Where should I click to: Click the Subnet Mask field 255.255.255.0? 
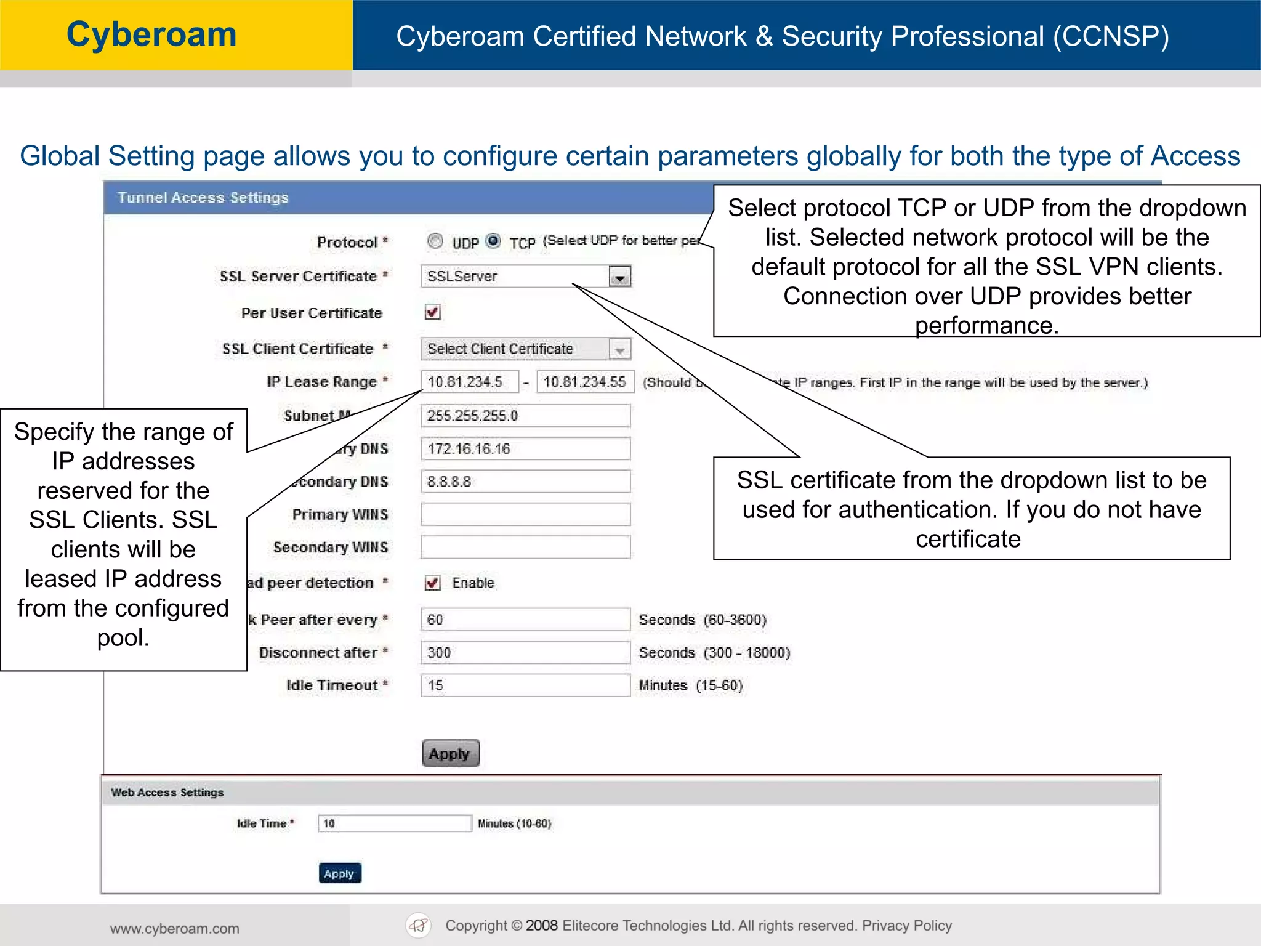click(x=526, y=416)
